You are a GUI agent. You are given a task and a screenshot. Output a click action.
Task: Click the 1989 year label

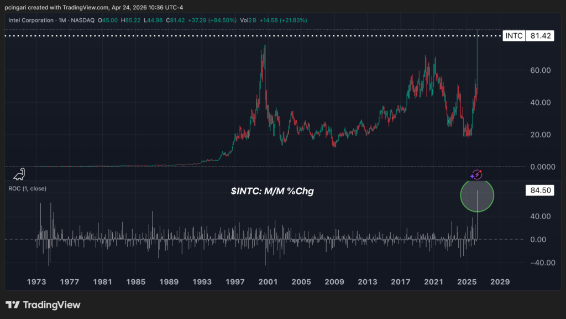pos(169,282)
